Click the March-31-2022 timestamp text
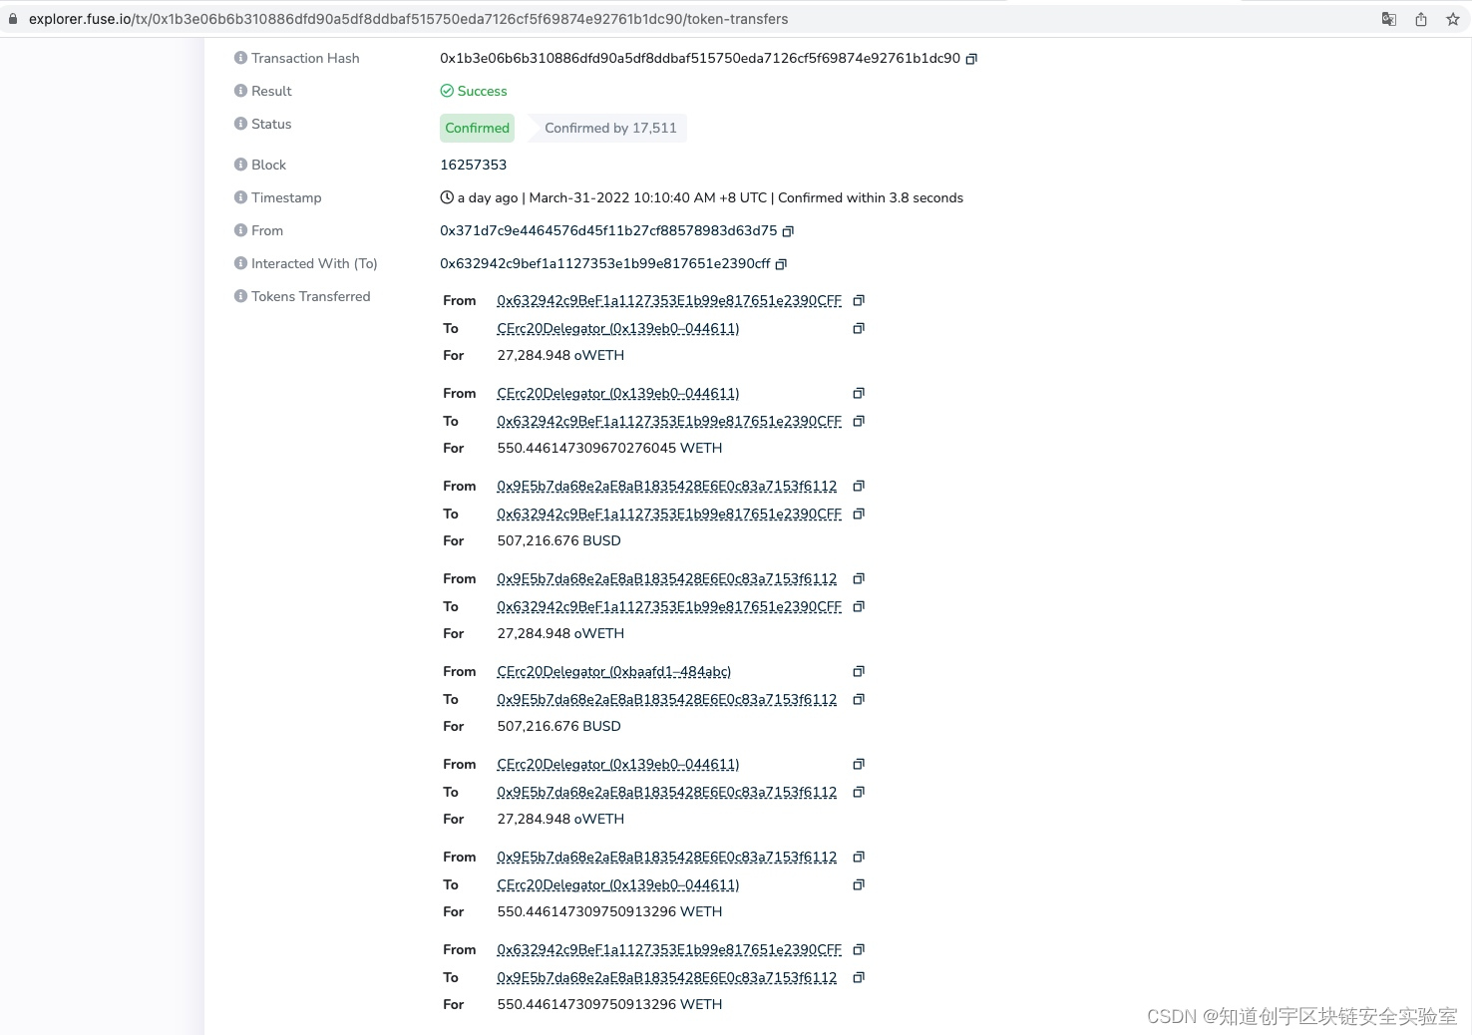Viewport: 1472px width, 1035px height. [648, 197]
